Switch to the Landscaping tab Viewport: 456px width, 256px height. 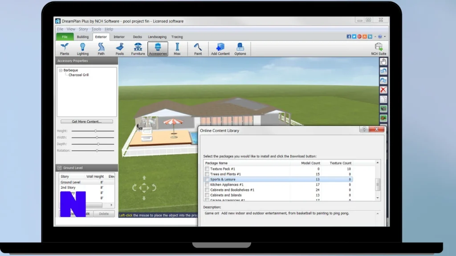(x=157, y=37)
